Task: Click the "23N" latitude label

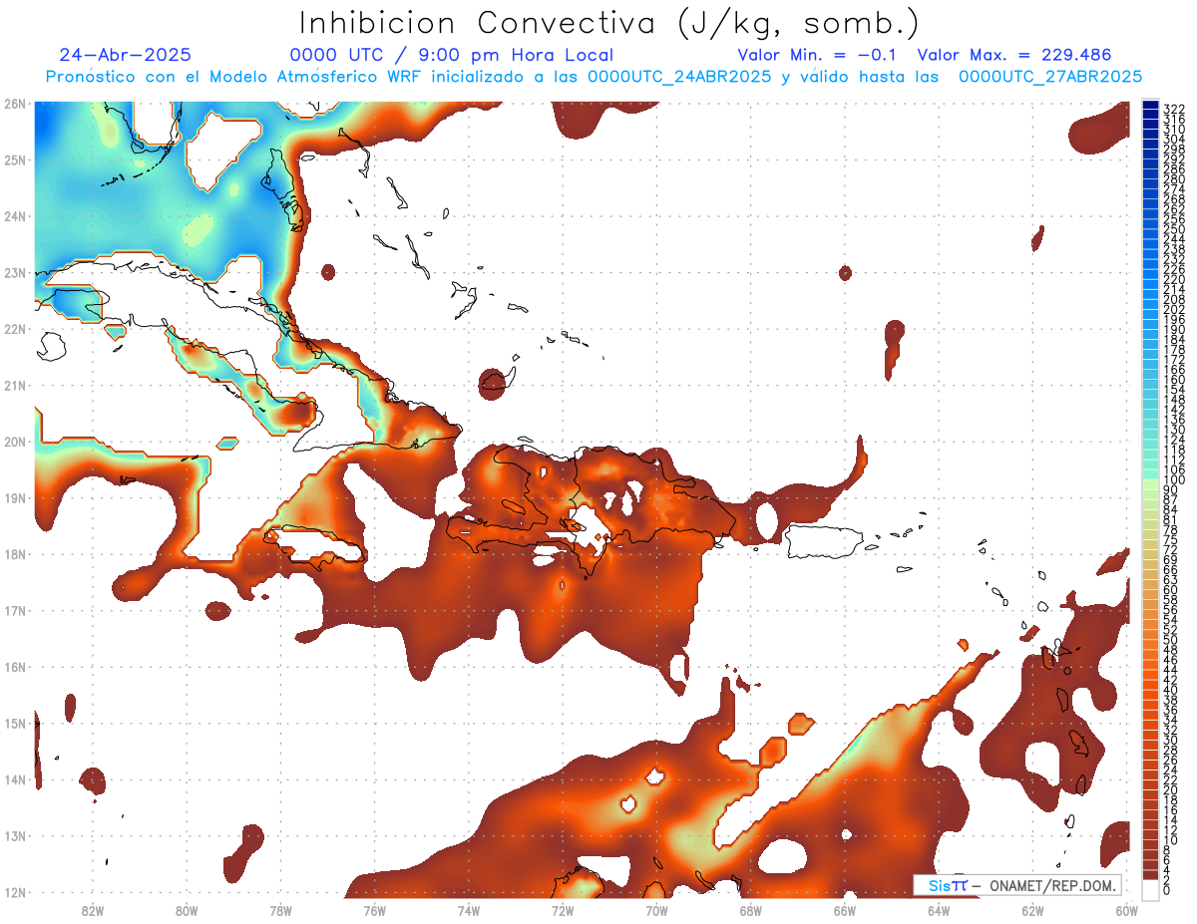Action: click(15, 272)
